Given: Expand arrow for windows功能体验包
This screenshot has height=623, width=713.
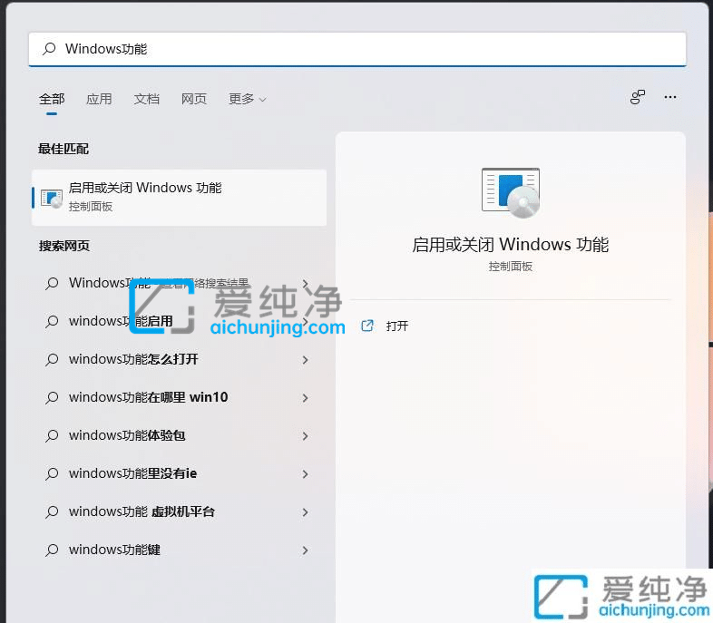Looking at the screenshot, I should click(305, 436).
